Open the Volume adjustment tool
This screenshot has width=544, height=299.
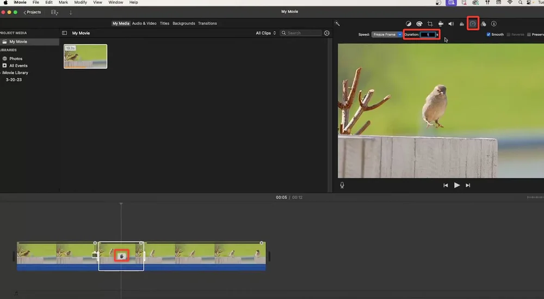[x=451, y=24]
